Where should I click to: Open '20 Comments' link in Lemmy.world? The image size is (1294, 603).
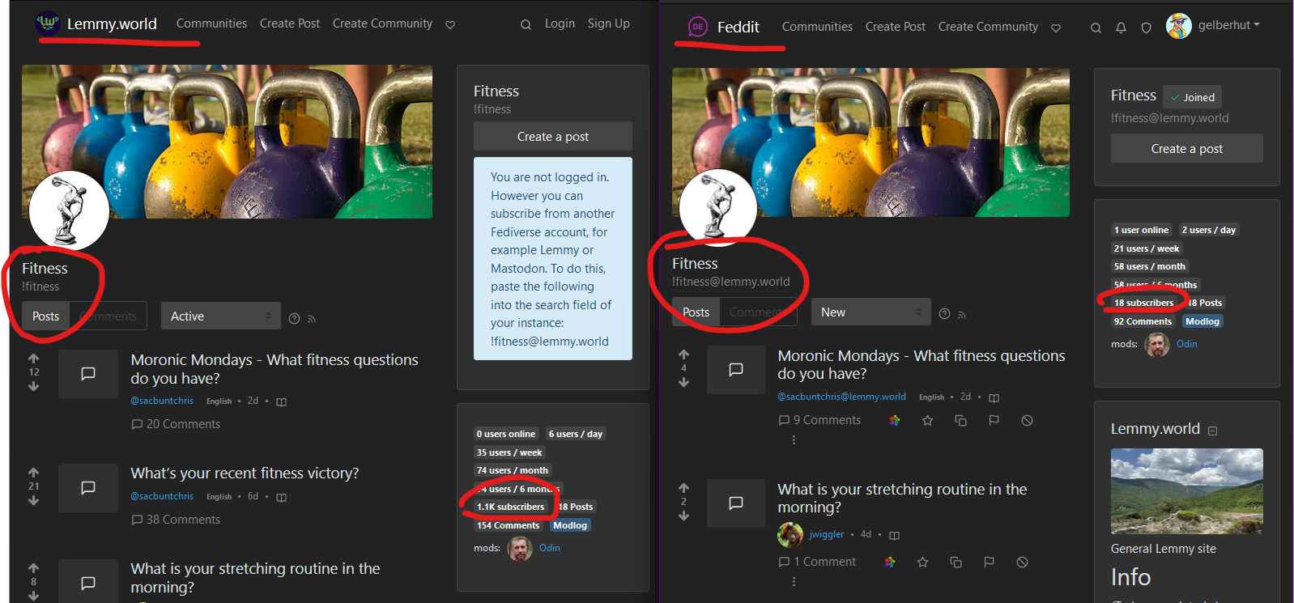[x=176, y=424]
